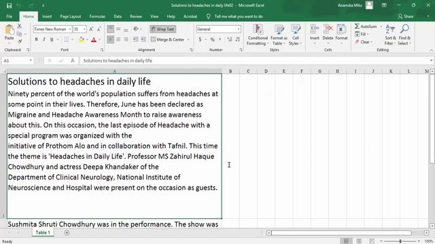This screenshot has width=435, height=244.
Task: Click Decrease Decimal icon
Action: point(238,39)
